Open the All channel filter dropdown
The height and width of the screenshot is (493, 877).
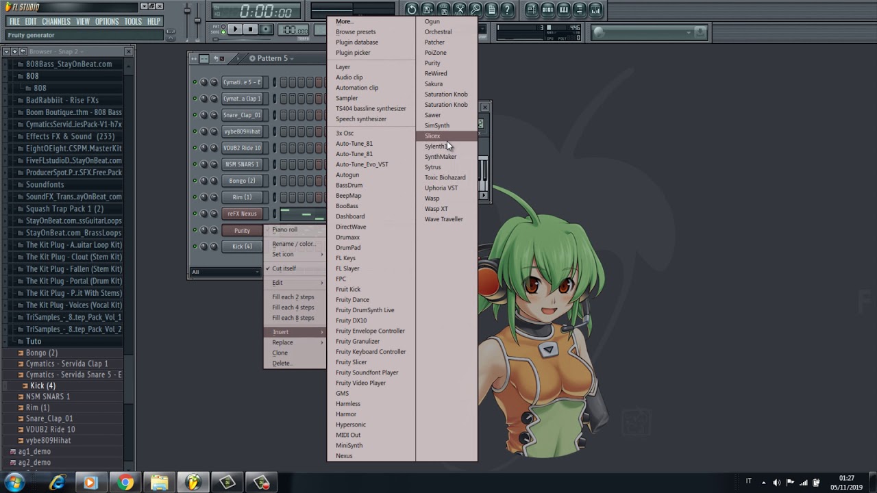(225, 272)
